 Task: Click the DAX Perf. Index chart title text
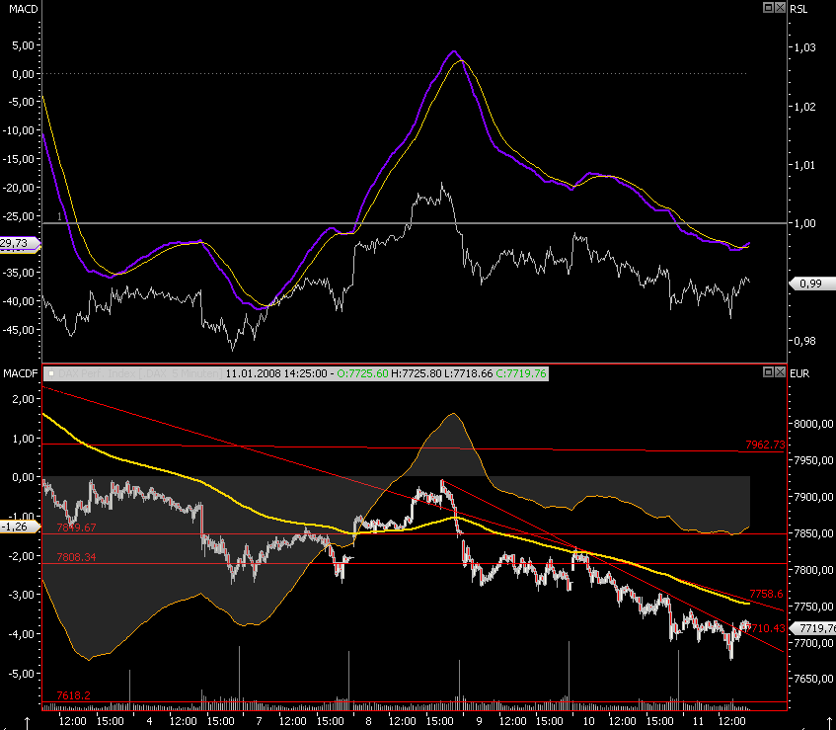140,373
